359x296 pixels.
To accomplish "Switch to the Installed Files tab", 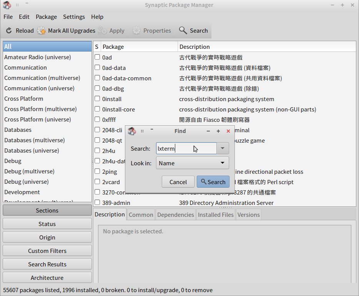I will 216,215.
